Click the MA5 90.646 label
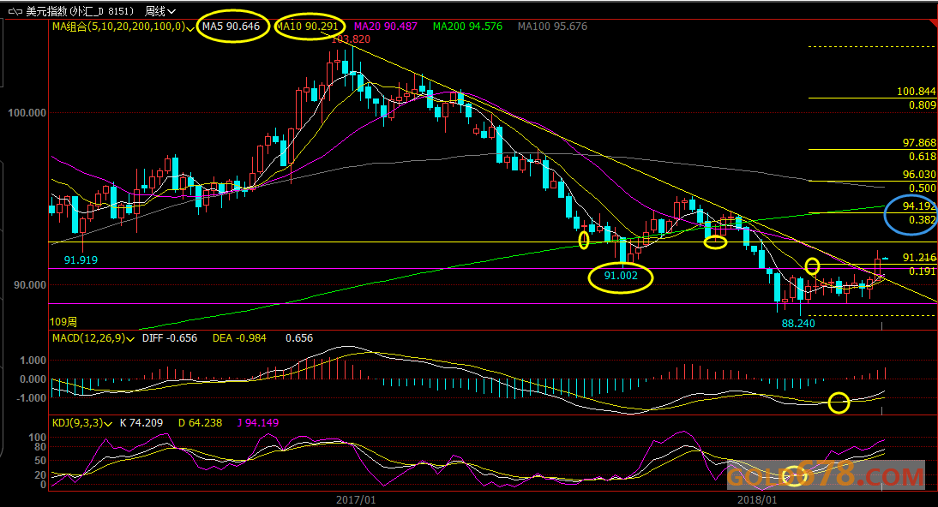938x507 pixels. 231,27
